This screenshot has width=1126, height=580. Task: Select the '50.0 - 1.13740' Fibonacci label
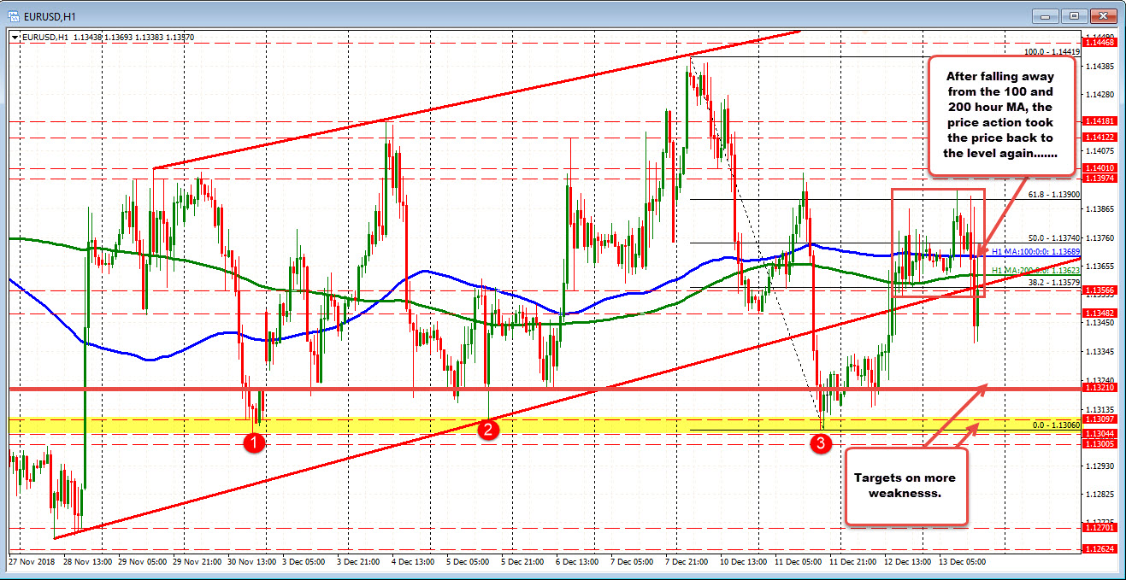[1054, 237]
